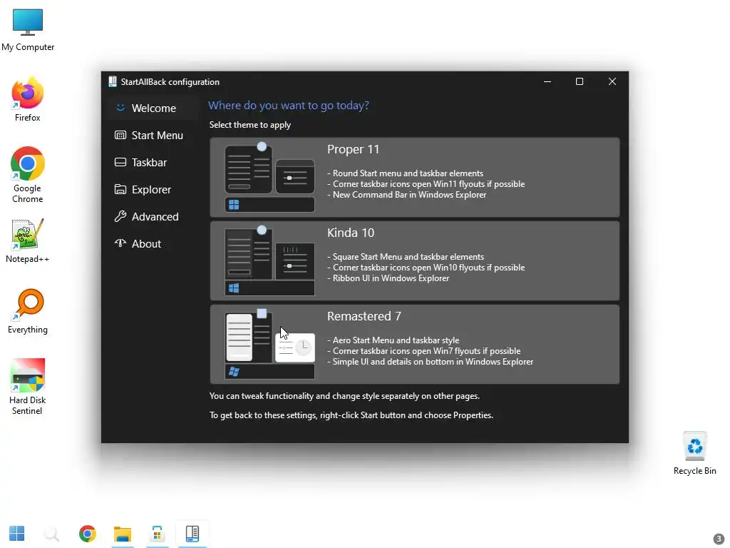The image size is (730, 548).
Task: Apply the Kinda 10 theme title
Action: tap(351, 233)
